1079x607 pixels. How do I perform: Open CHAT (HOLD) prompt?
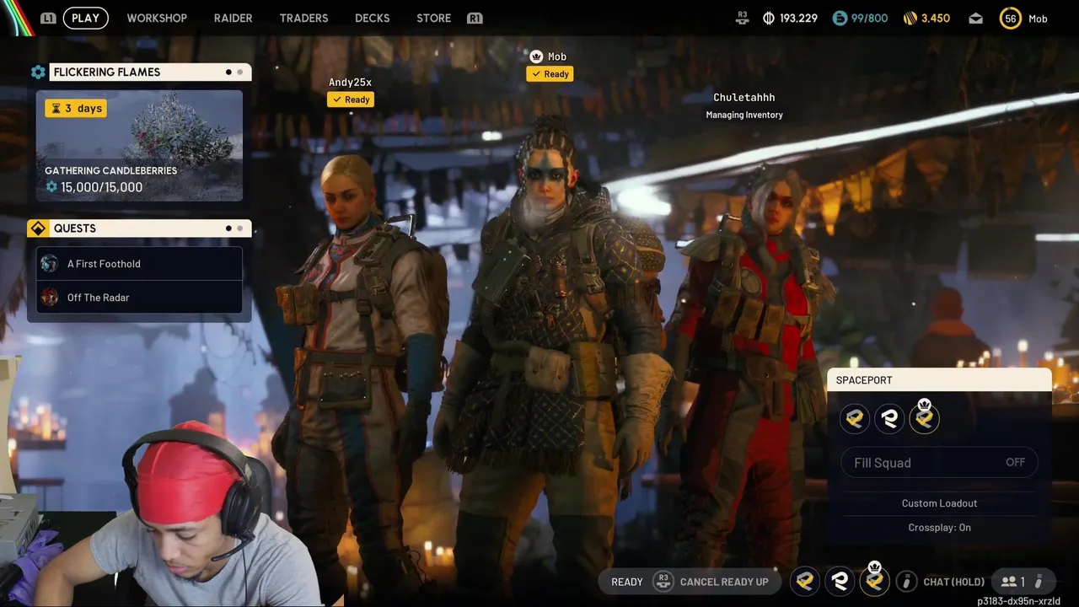pyautogui.click(x=954, y=582)
